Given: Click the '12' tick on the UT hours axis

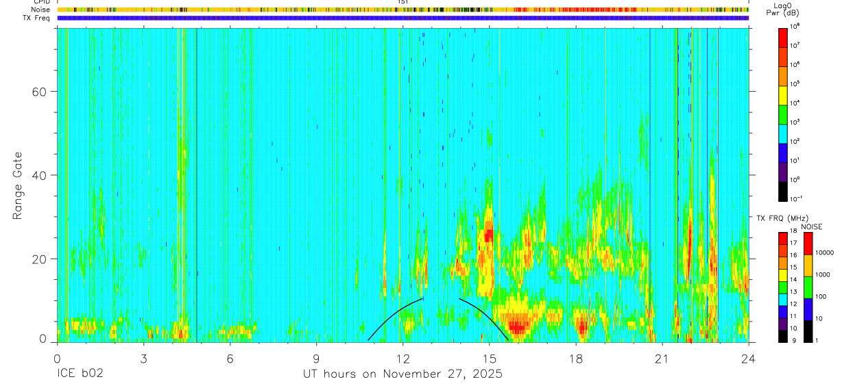Looking at the screenshot, I should pyautogui.click(x=403, y=358).
